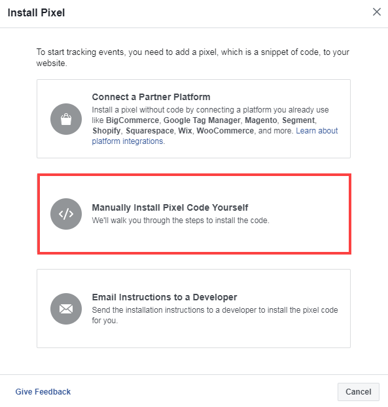This screenshot has width=388, height=407.
Task: Click the shopping bag partner platform icon
Action: point(66,119)
